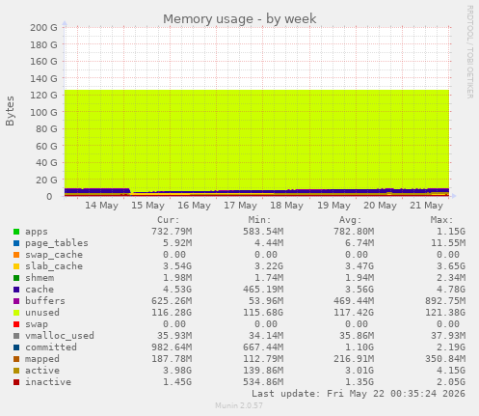The height and width of the screenshot is (416, 479).
Task: Click the slab_cache current value 3.54G
Action: (x=177, y=266)
